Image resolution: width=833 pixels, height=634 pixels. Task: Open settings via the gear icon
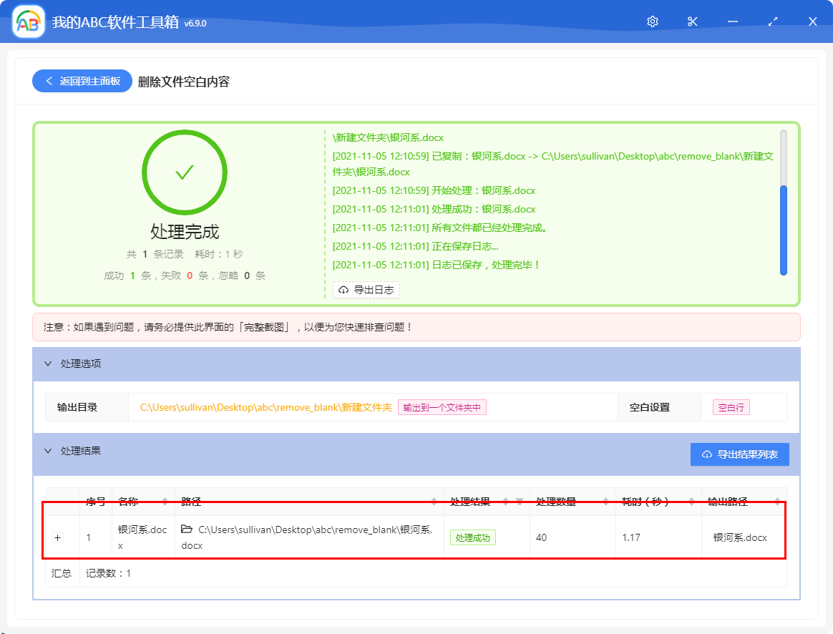[x=652, y=21]
